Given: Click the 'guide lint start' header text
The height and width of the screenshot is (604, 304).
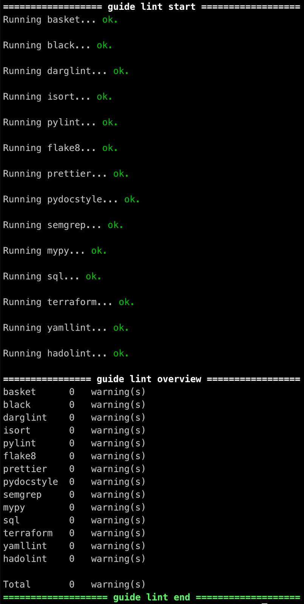Looking at the screenshot, I should pos(151,7).
